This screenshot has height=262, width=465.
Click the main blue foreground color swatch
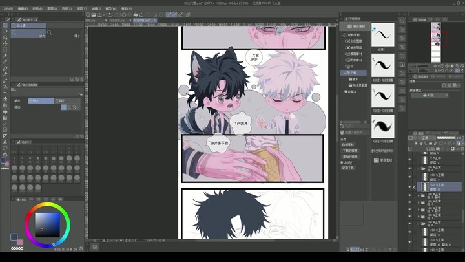click(x=14, y=237)
